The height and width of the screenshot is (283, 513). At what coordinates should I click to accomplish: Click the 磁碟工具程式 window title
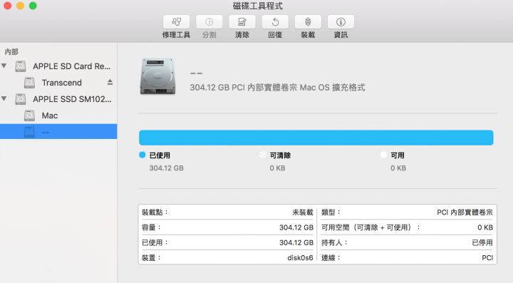click(x=258, y=6)
